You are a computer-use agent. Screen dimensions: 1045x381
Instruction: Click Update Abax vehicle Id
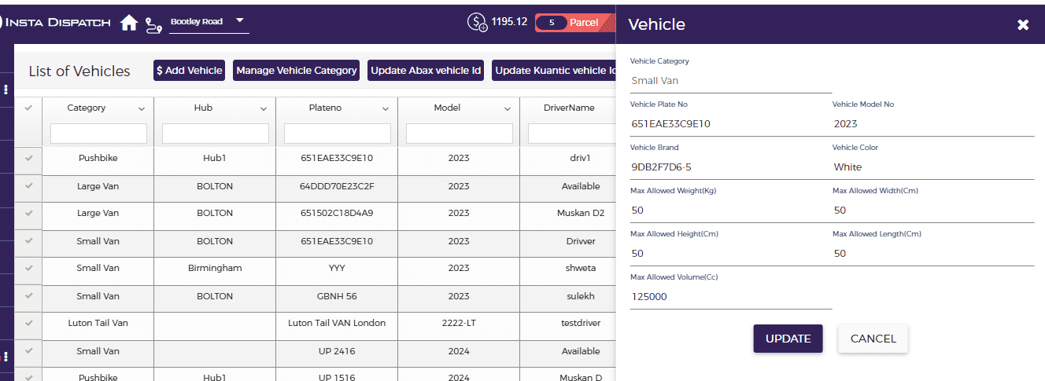coord(426,70)
